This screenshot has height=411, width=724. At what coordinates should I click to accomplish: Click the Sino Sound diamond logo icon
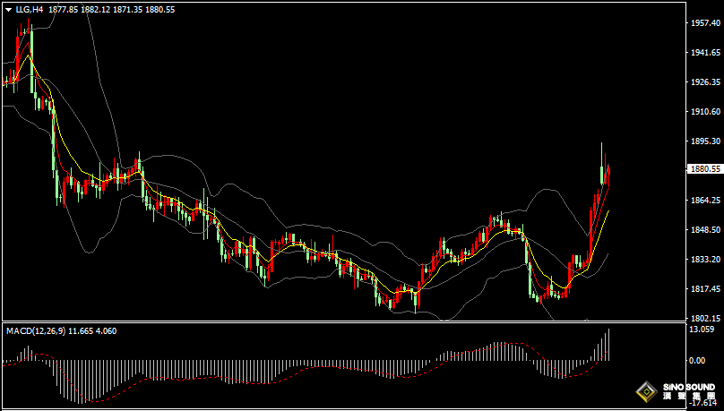tap(646, 391)
